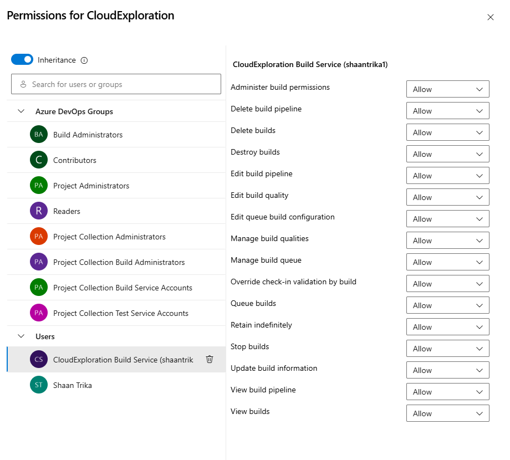
Task: Click the CS avatar for CloudExploration Build Service
Action: (x=39, y=359)
